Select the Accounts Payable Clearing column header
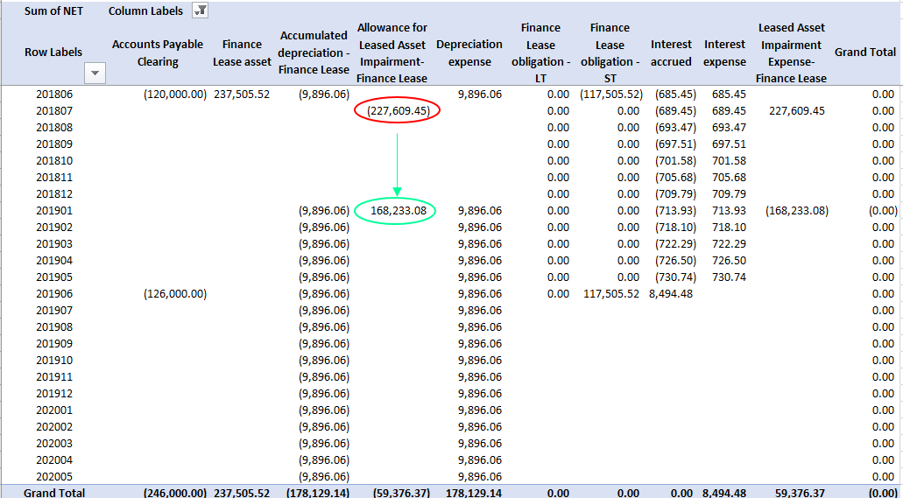Viewport: 903px width, 498px height. click(x=158, y=53)
